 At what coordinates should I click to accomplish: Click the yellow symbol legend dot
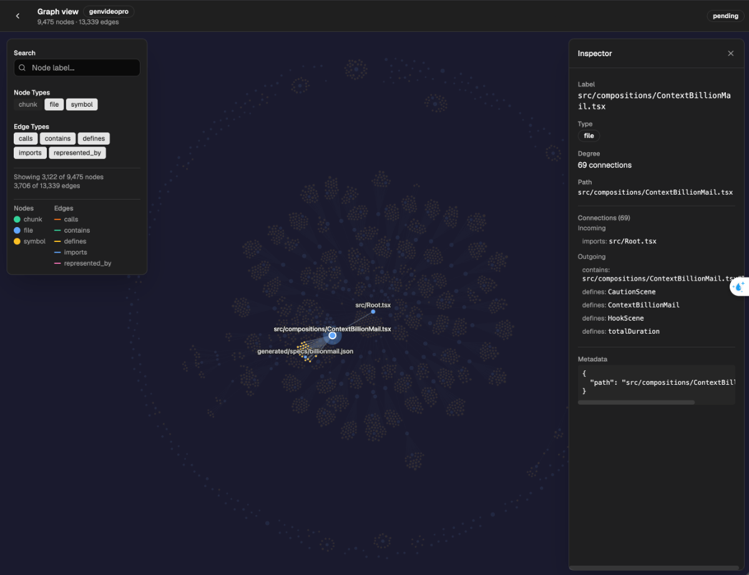[x=17, y=241]
